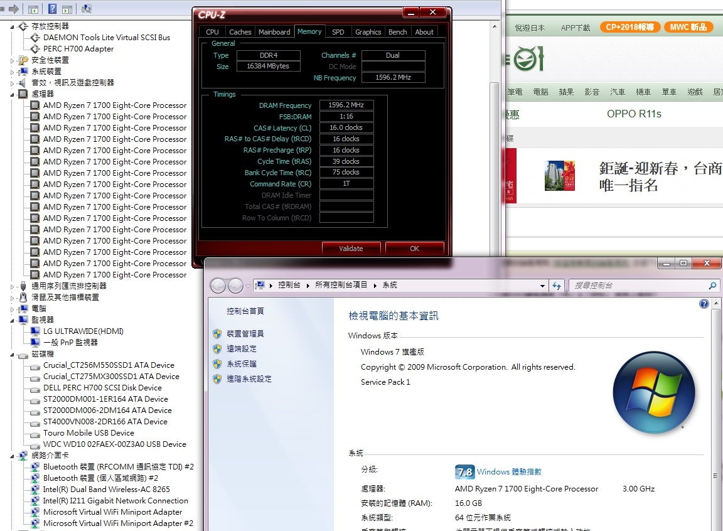Viewport: 723px width, 531px height.
Task: Click the OPPO R11s link in browser
Action: pyautogui.click(x=634, y=114)
